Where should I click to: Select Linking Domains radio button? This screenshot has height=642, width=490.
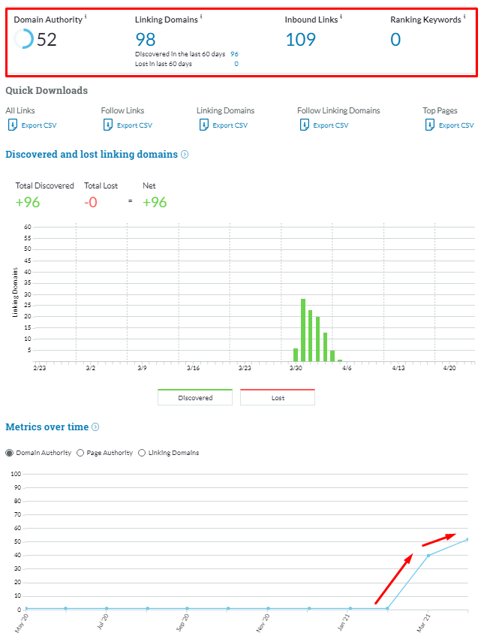(x=142, y=453)
